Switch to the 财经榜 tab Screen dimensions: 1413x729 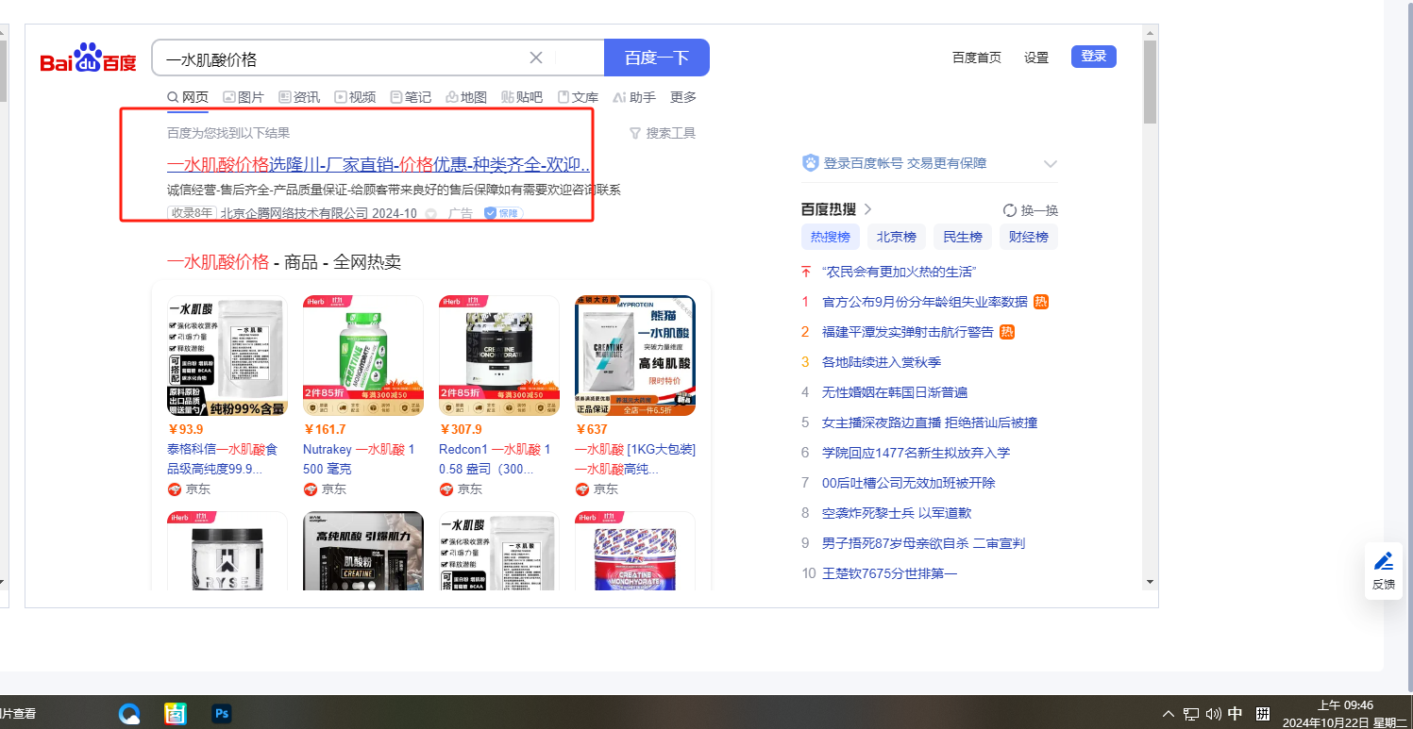tap(1029, 237)
